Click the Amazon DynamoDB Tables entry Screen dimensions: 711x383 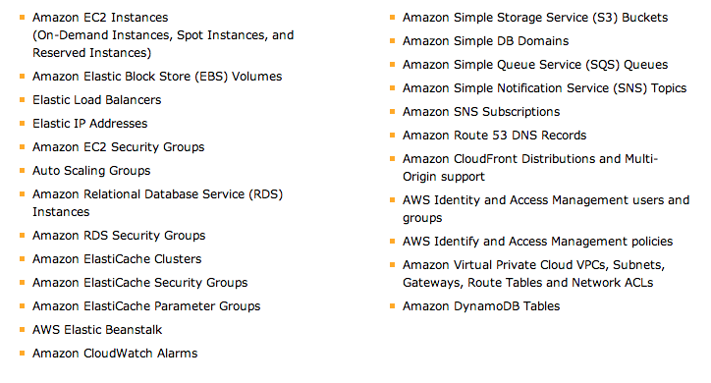[x=481, y=306]
